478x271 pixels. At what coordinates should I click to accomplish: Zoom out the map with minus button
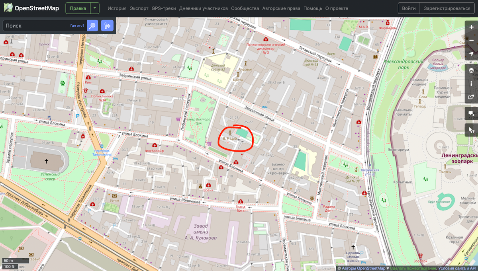point(472,40)
